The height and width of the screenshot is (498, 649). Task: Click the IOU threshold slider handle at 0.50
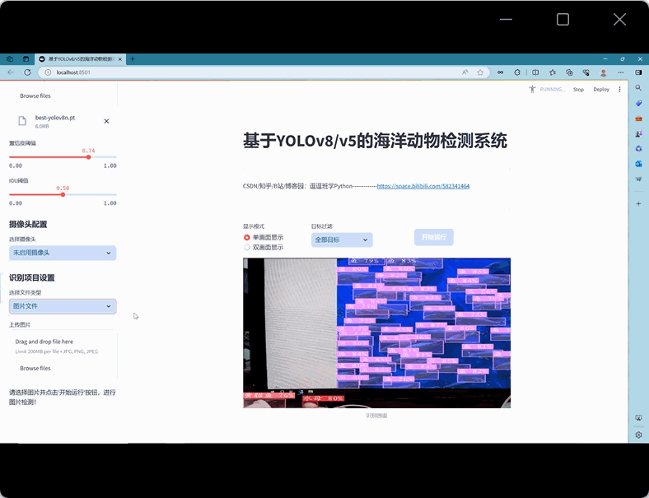[x=63, y=194]
